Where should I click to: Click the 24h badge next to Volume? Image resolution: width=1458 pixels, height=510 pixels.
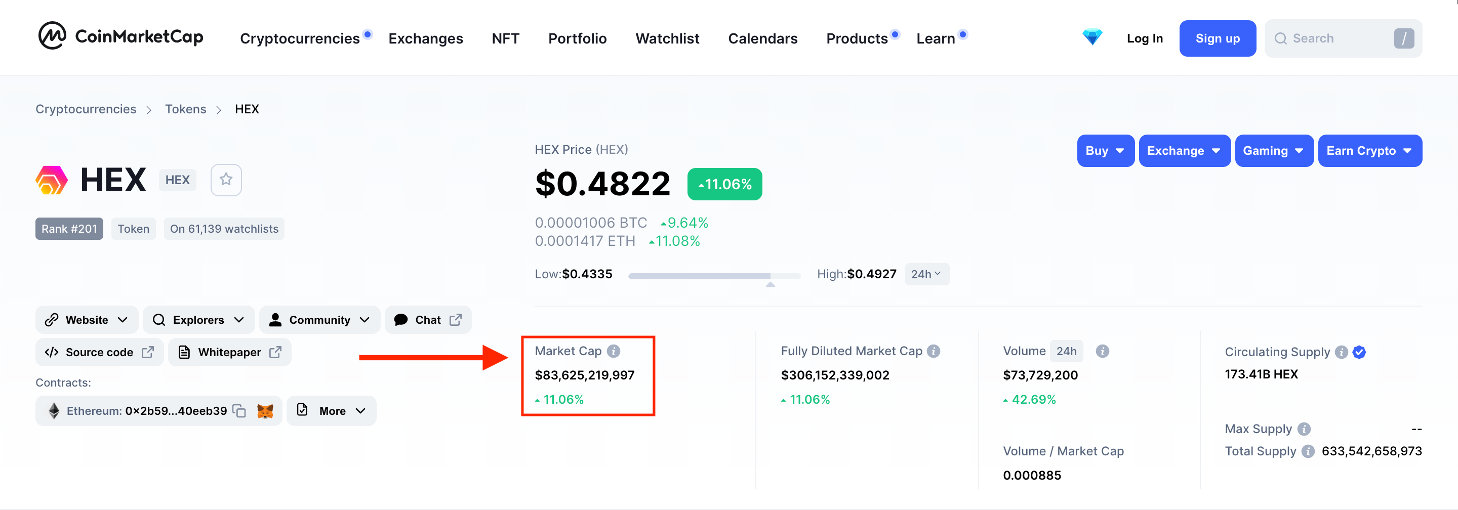click(x=1066, y=351)
